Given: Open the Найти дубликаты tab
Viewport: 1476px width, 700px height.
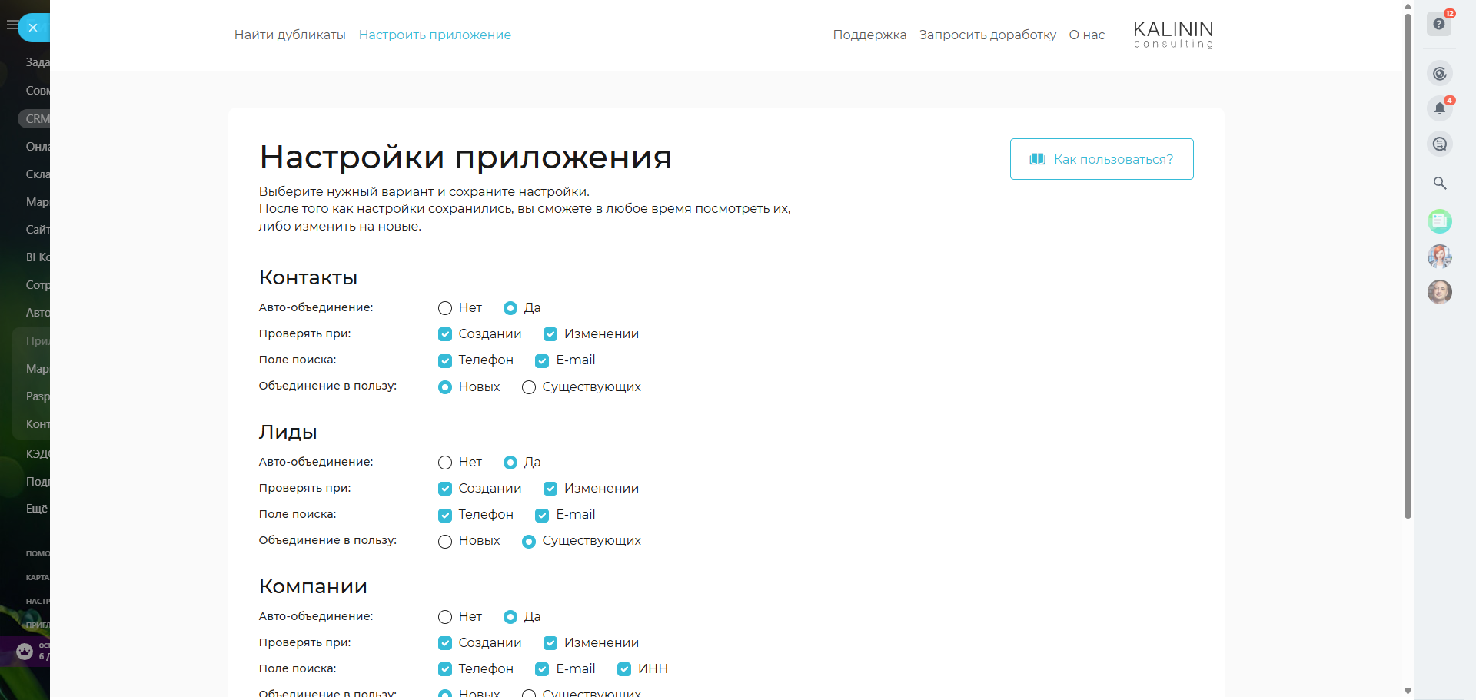Looking at the screenshot, I should click(290, 35).
